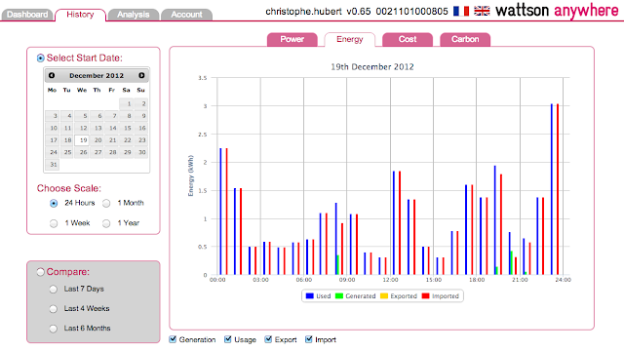
Task: Click the username christophe.hubert
Action: tap(303, 12)
